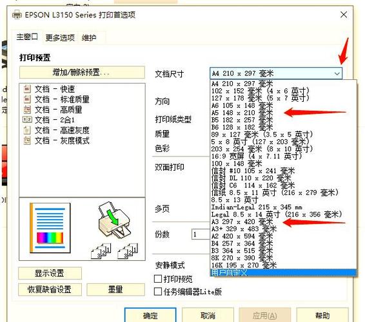The width and height of the screenshot is (365, 322).
Task: Choose B4 257 x 364 毫米 size
Action: (283, 243)
